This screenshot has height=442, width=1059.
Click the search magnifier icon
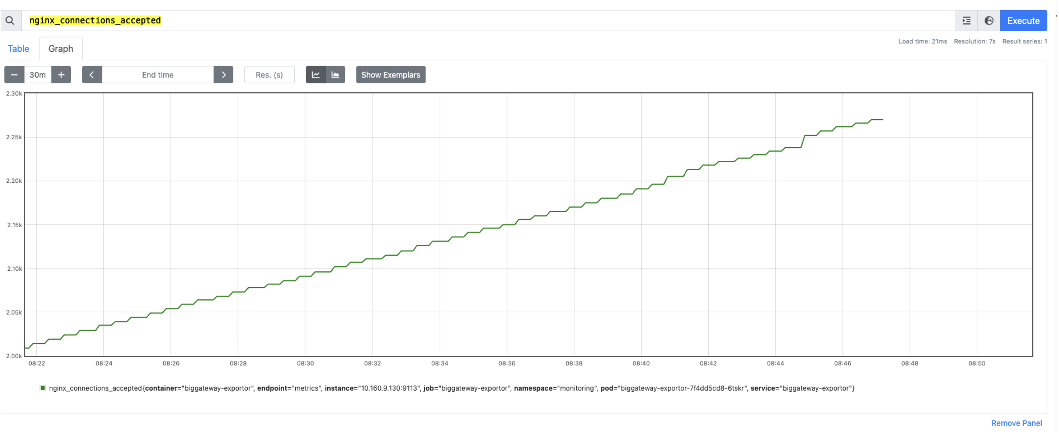coord(10,20)
